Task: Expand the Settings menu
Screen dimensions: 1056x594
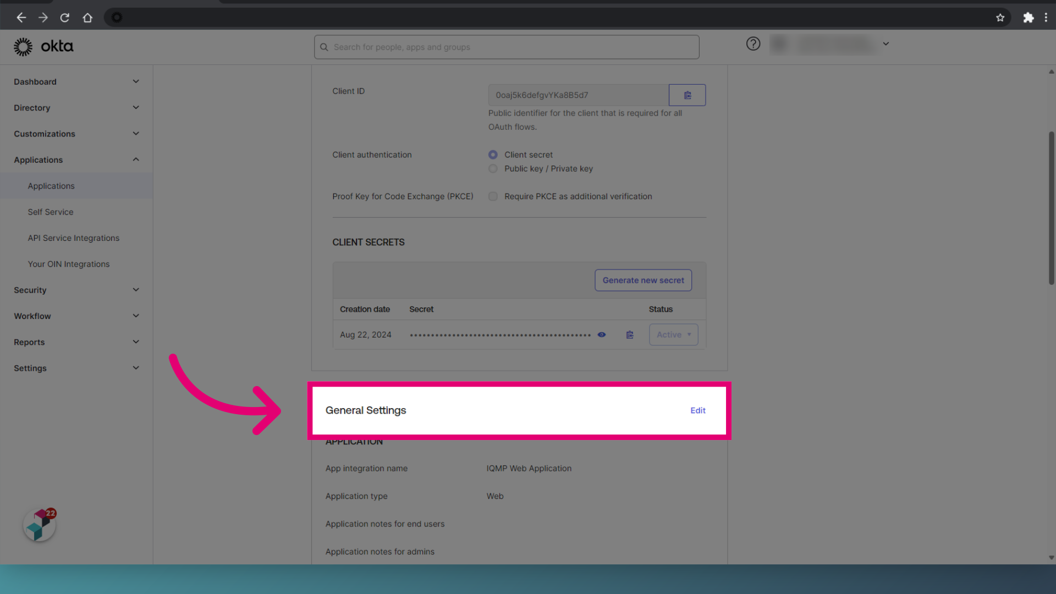Action: (76, 369)
